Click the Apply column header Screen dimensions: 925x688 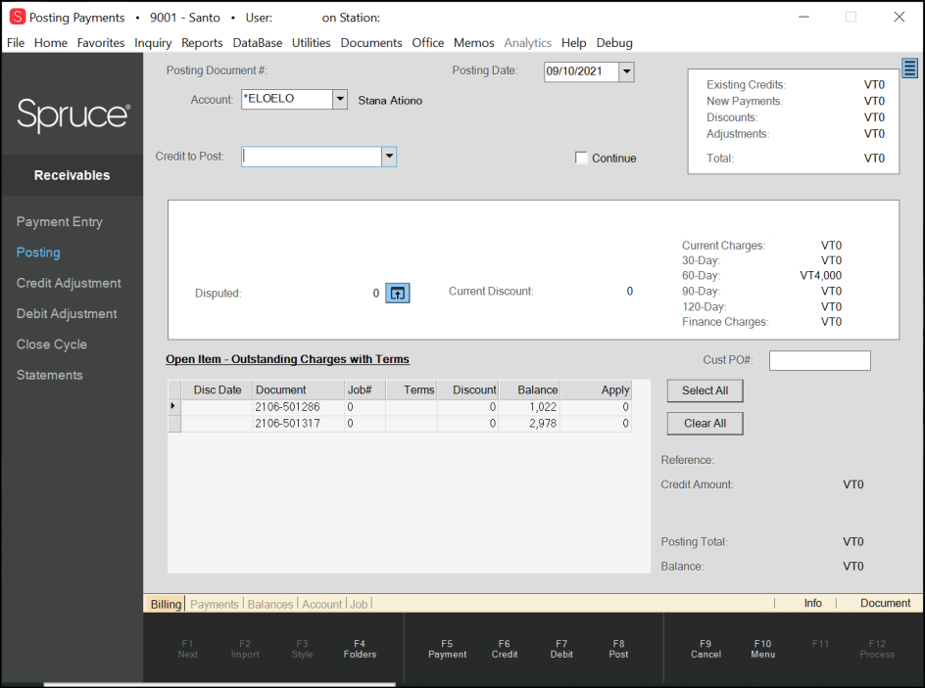tap(596, 390)
